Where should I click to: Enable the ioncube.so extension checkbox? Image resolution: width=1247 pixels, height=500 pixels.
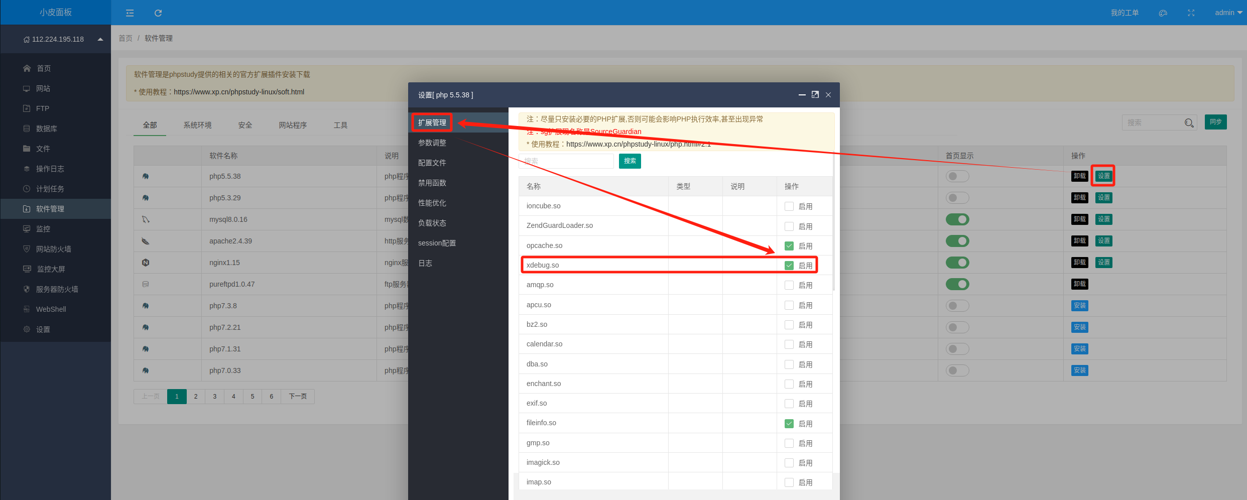[x=789, y=206]
